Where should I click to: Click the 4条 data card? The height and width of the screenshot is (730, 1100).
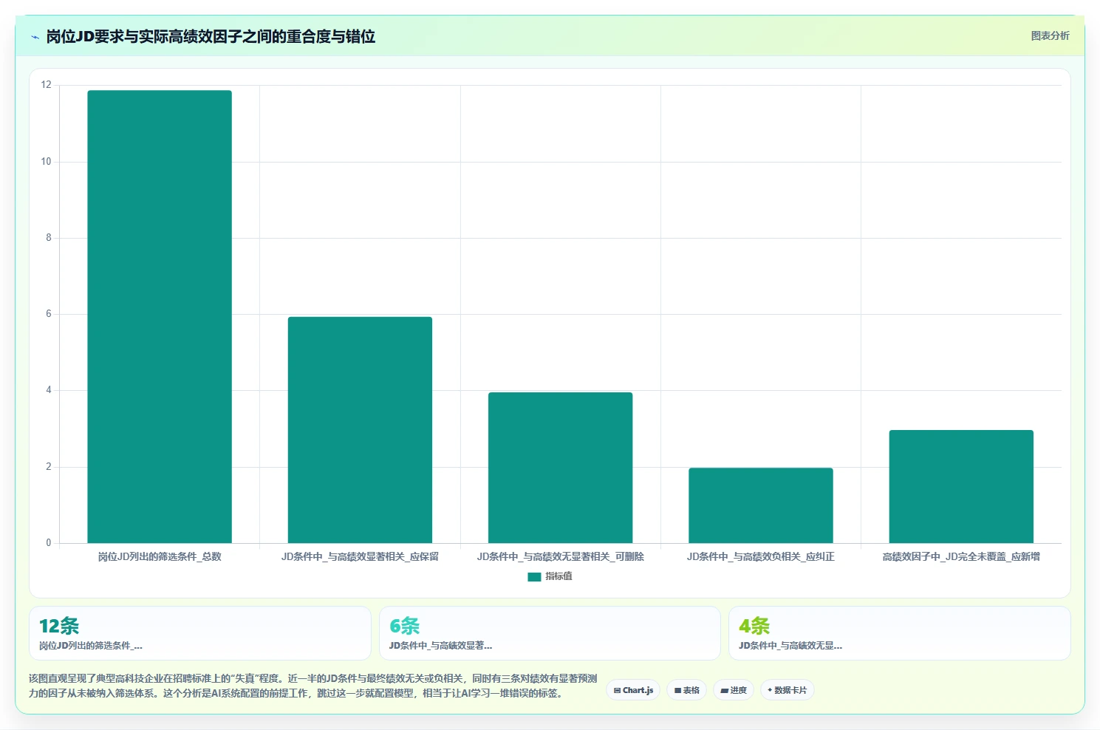899,633
